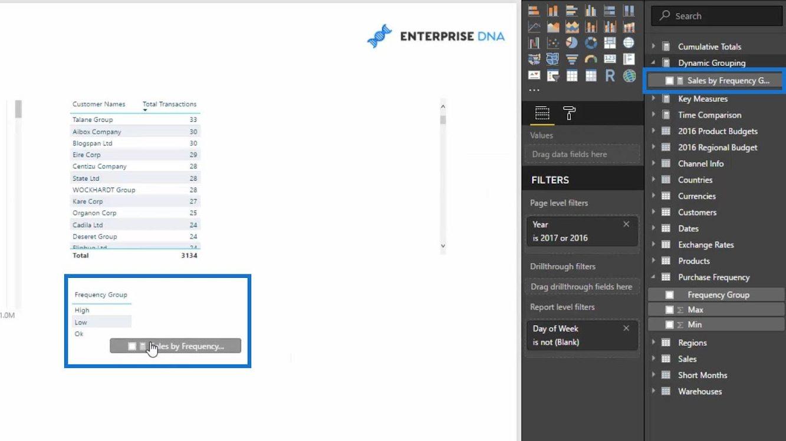Select the Ribbon chart visual
The image size is (786, 441).
pos(629,26)
